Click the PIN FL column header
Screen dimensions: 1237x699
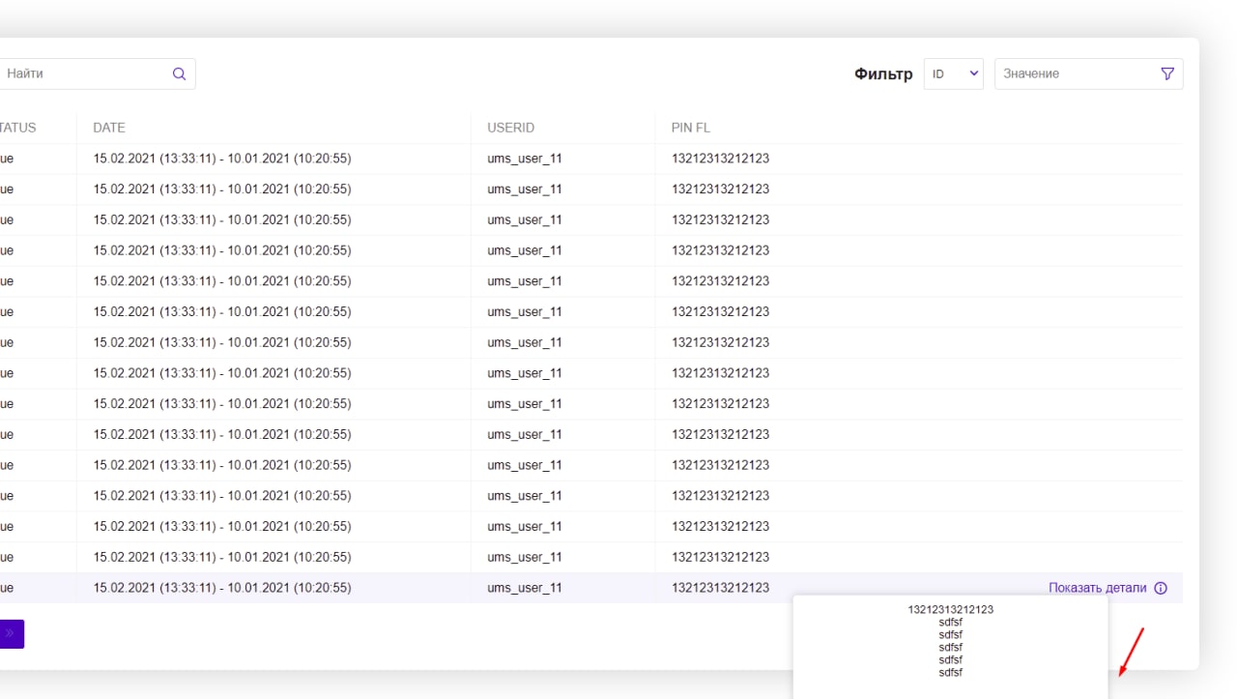click(x=691, y=128)
